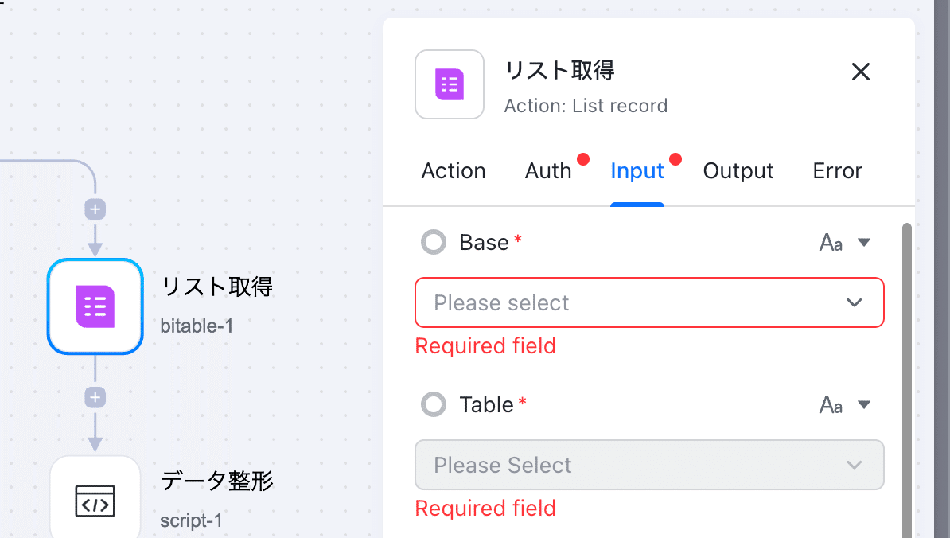Add a step between リスト取得 and データ整形

95,398
